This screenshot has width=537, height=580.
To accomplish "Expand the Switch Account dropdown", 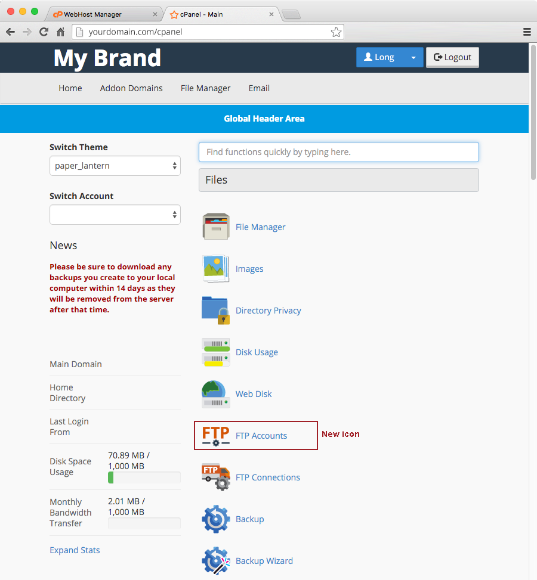I will point(115,215).
